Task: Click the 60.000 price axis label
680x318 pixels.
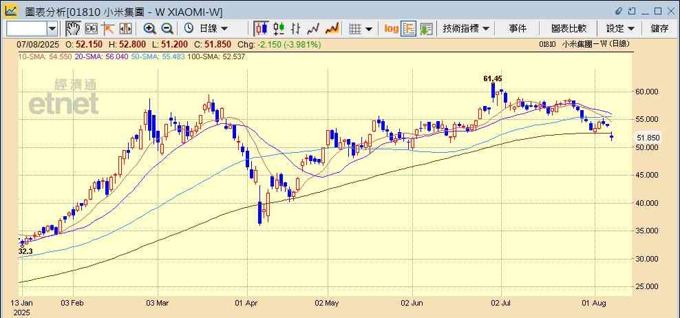Action: [647, 92]
